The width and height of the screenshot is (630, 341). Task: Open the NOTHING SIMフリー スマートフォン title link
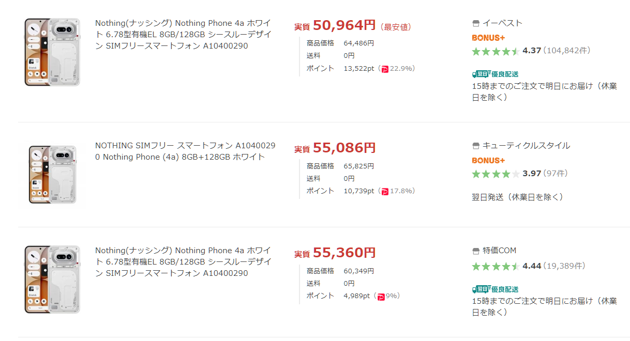tap(185, 151)
